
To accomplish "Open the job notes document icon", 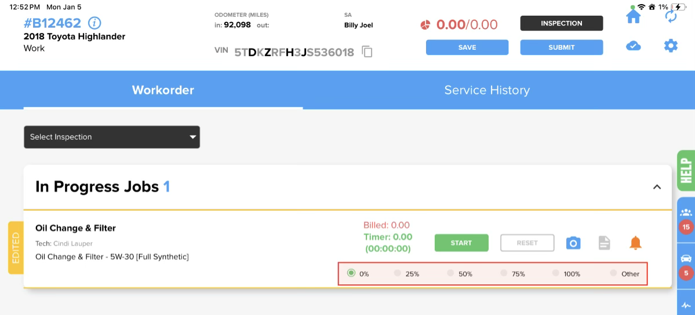I will click(604, 243).
